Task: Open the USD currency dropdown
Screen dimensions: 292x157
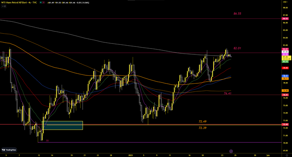Action: coord(285,2)
